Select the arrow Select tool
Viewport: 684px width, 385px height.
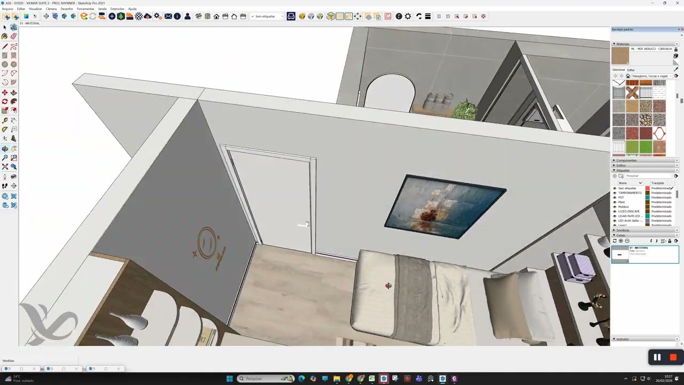tap(5, 27)
